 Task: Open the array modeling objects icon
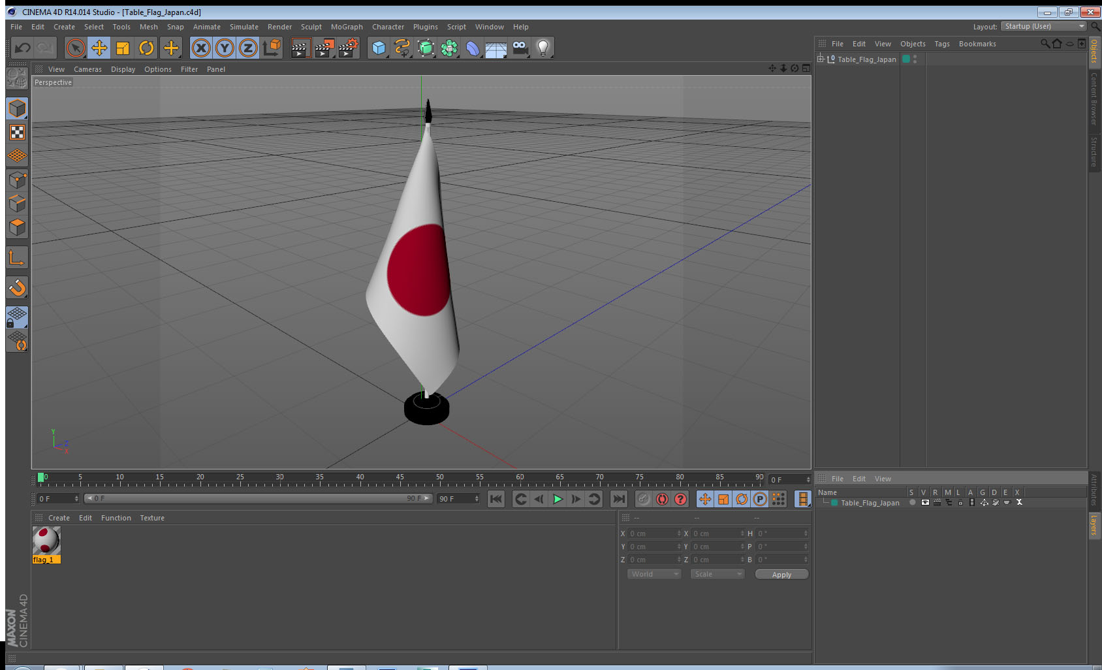(449, 48)
